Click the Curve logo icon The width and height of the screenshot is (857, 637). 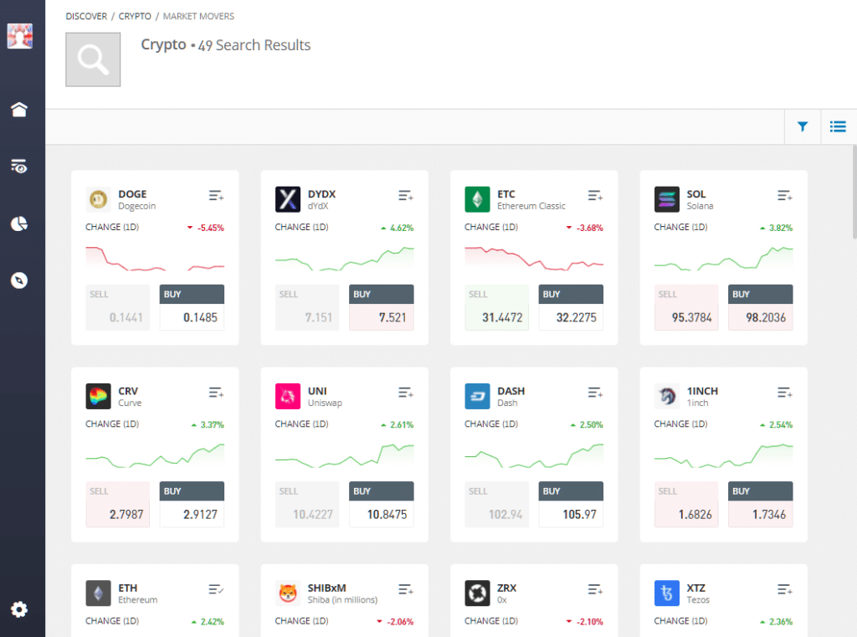pos(99,397)
